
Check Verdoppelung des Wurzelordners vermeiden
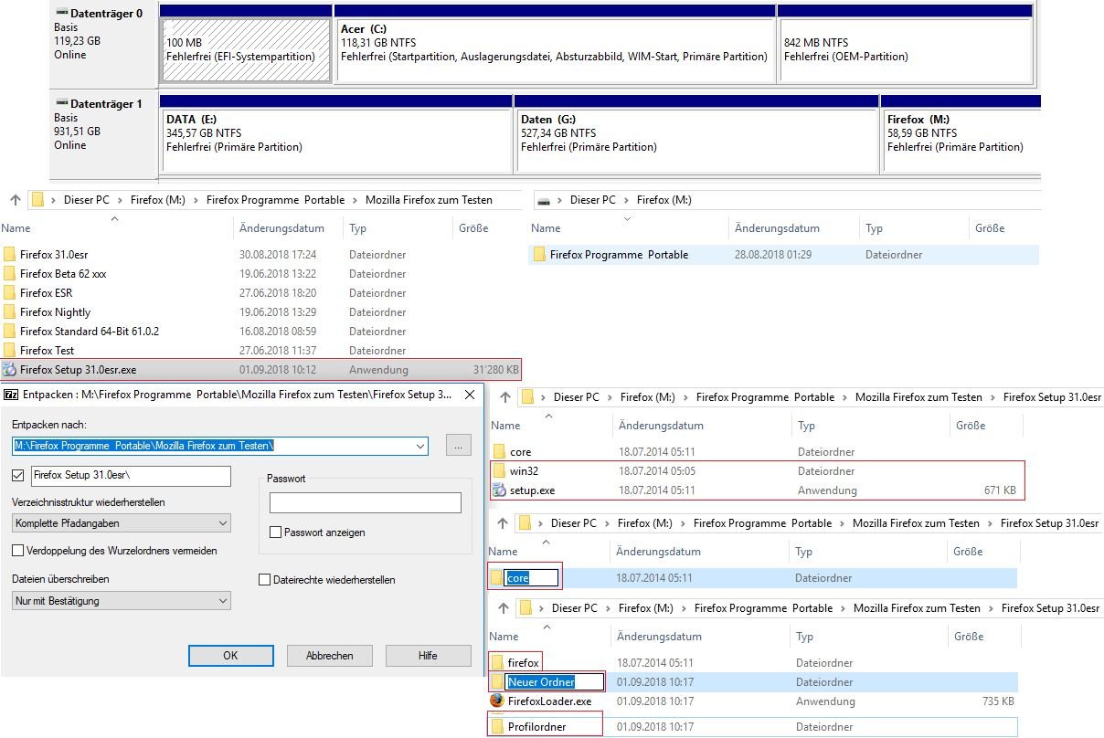(18, 551)
